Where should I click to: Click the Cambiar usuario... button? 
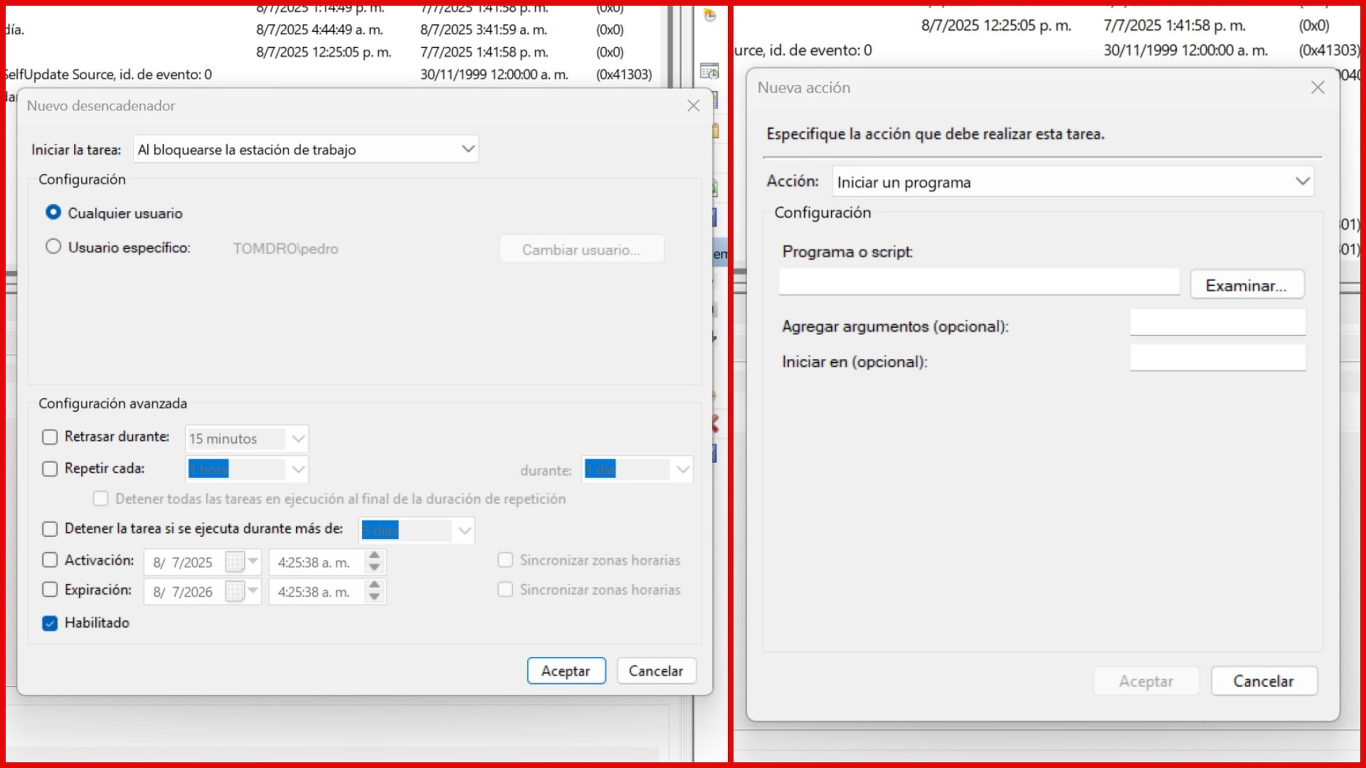pos(582,249)
